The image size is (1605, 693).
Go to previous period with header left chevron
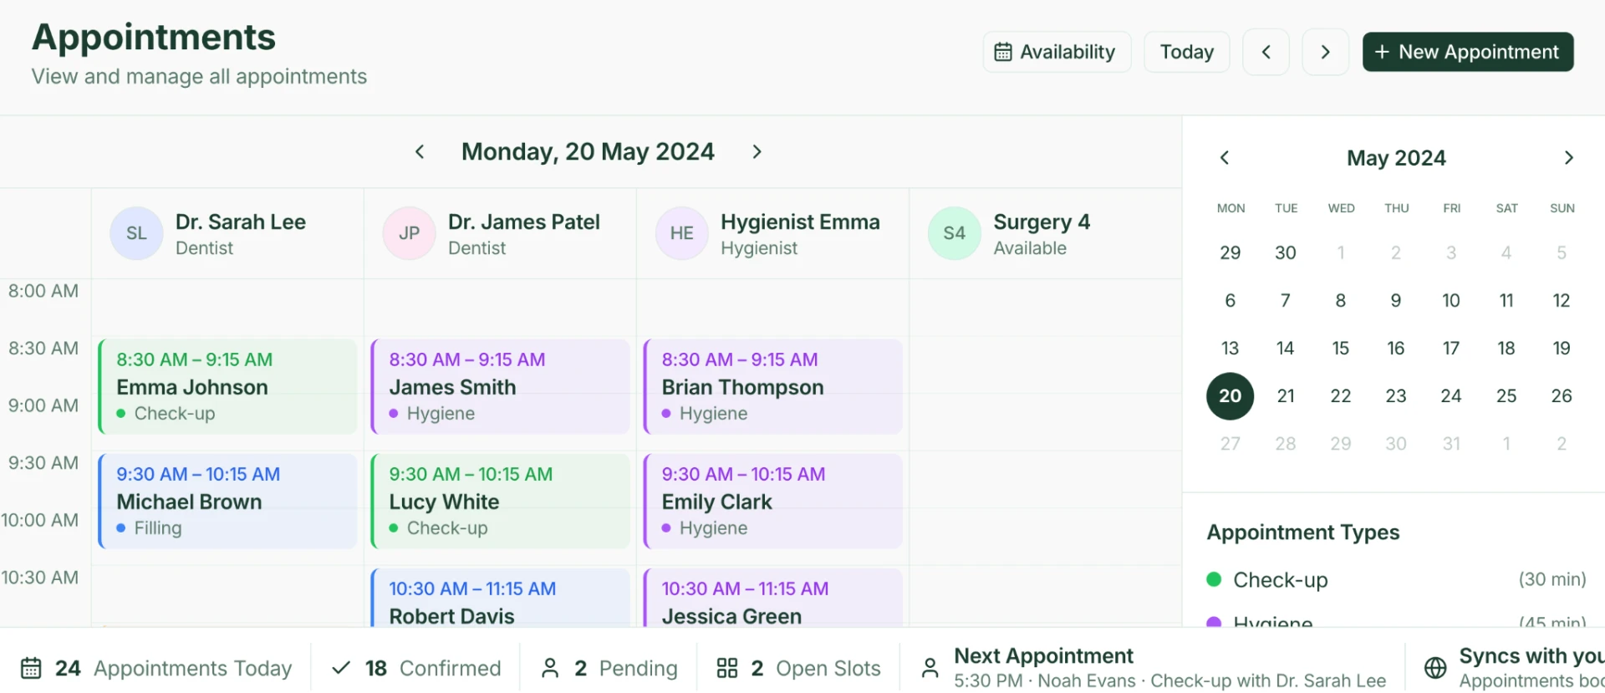pyautogui.click(x=1266, y=52)
